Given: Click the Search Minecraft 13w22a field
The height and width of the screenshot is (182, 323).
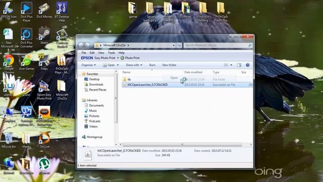Looking at the screenshot, I should point(218,45).
